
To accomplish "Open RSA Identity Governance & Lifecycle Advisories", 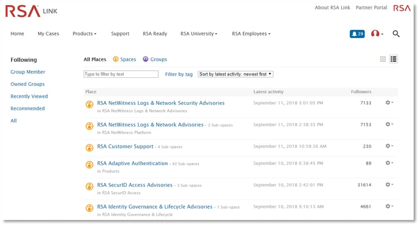I will click(155, 207).
